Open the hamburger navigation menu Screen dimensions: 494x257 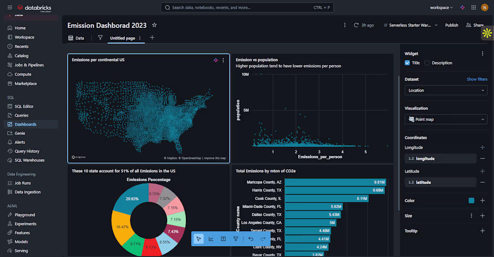(x=10, y=7)
